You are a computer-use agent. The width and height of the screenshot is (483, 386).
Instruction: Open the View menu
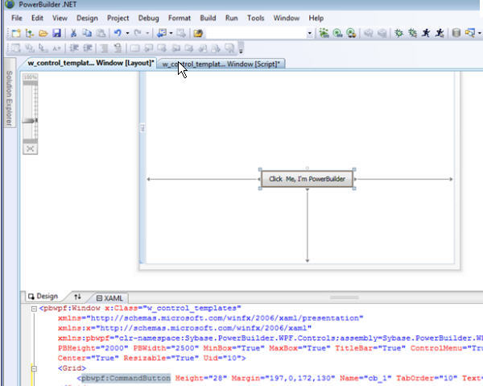(x=60, y=19)
